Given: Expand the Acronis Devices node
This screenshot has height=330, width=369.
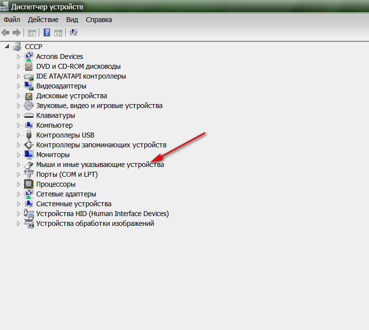Looking at the screenshot, I should click(18, 56).
